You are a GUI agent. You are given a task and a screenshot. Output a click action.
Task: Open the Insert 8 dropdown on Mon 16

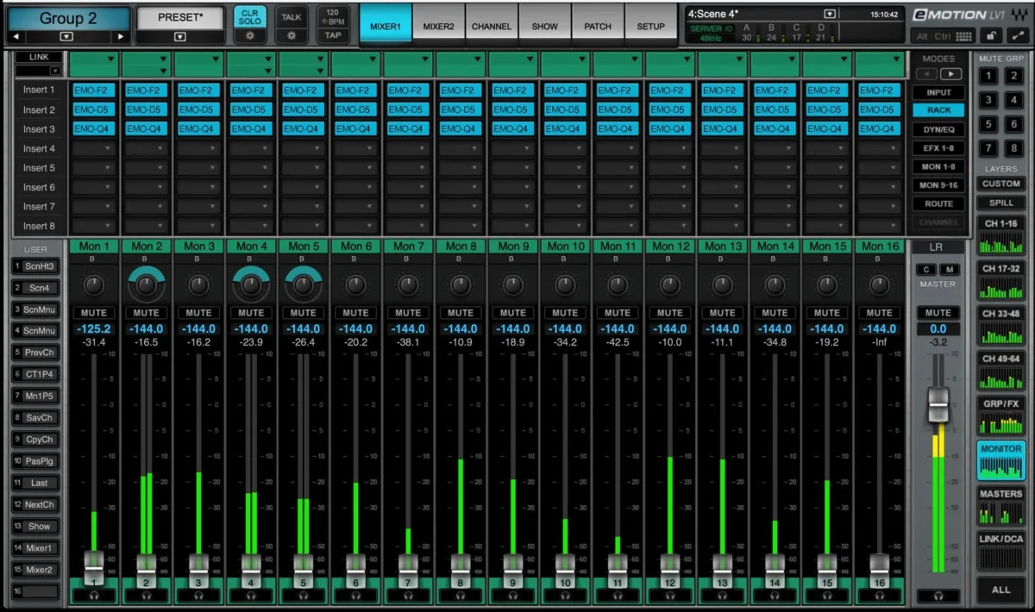point(879,226)
